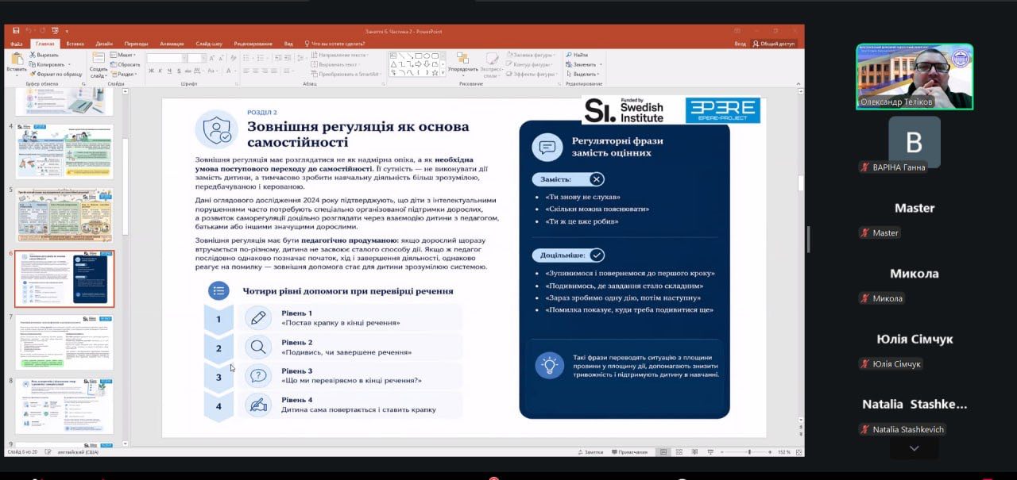Click the increase font size icon

pos(212,58)
